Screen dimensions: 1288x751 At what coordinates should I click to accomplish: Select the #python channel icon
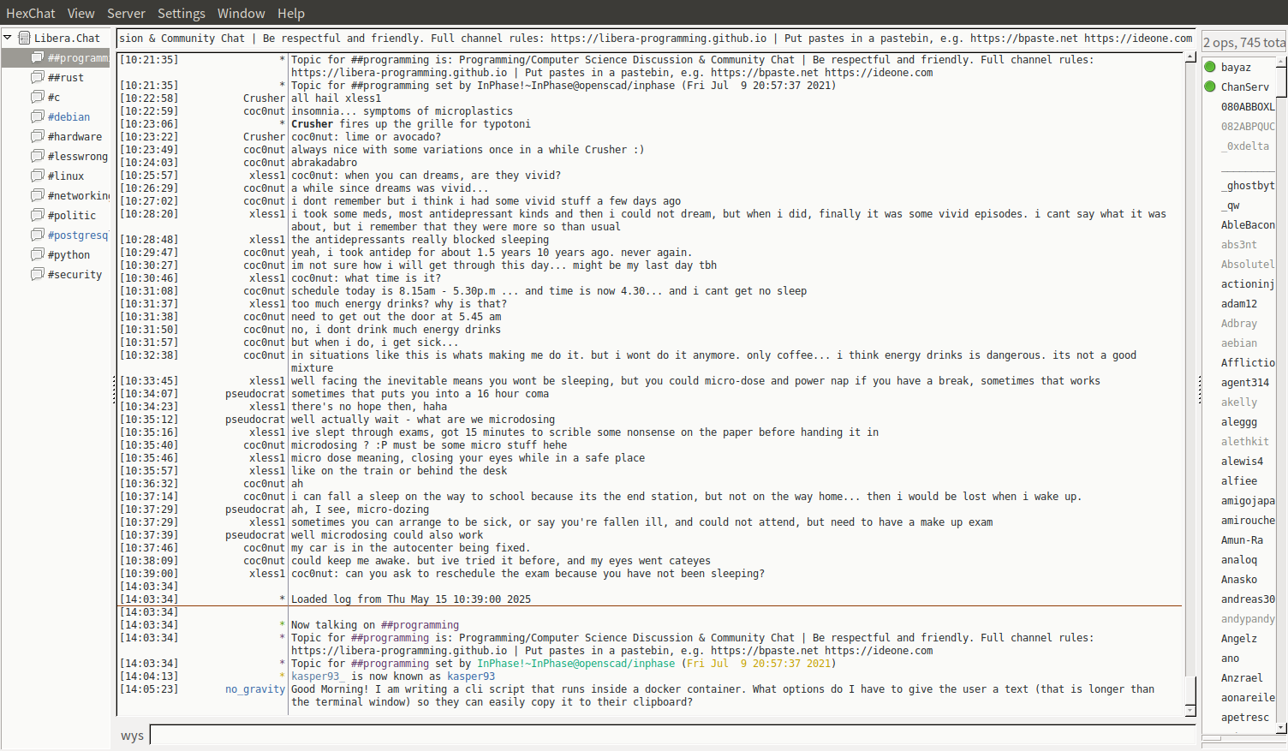tap(37, 254)
